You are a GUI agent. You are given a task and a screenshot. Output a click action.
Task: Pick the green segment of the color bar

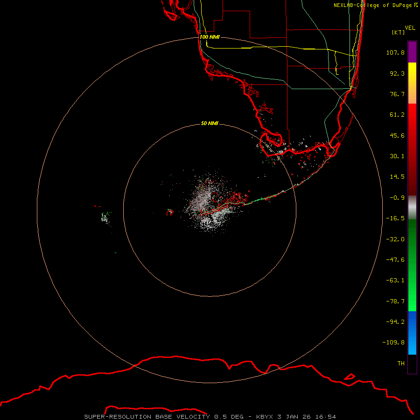click(x=412, y=265)
